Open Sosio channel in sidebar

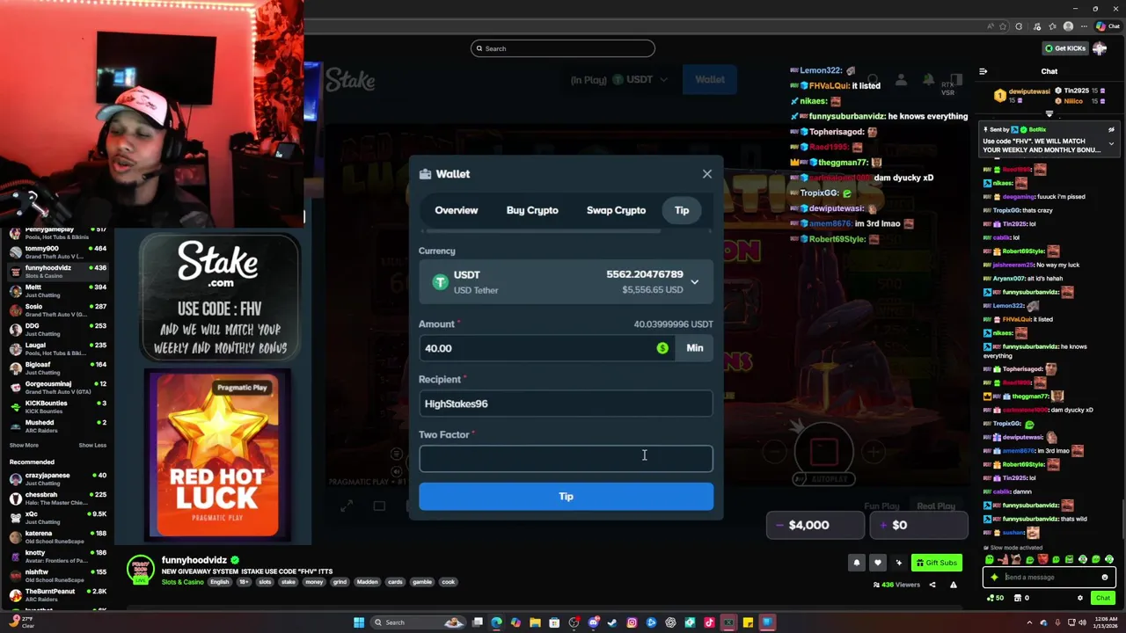(58, 310)
